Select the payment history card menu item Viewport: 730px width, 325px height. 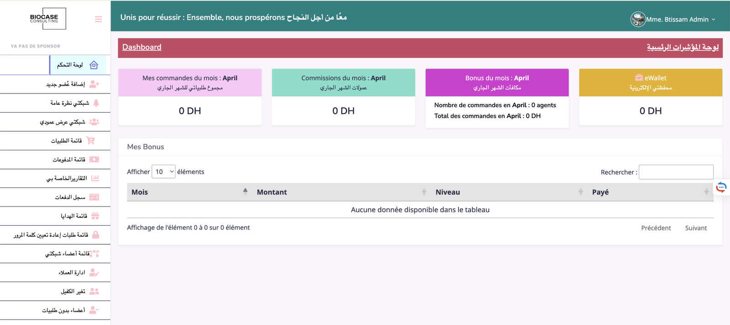tap(70, 197)
